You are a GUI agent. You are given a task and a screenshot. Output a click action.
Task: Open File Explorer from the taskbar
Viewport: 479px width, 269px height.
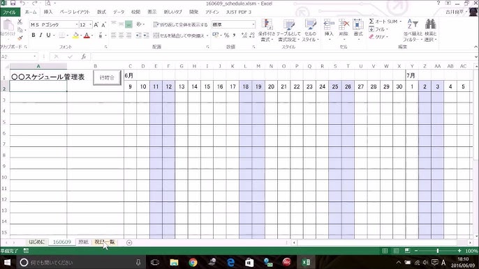[174, 262]
